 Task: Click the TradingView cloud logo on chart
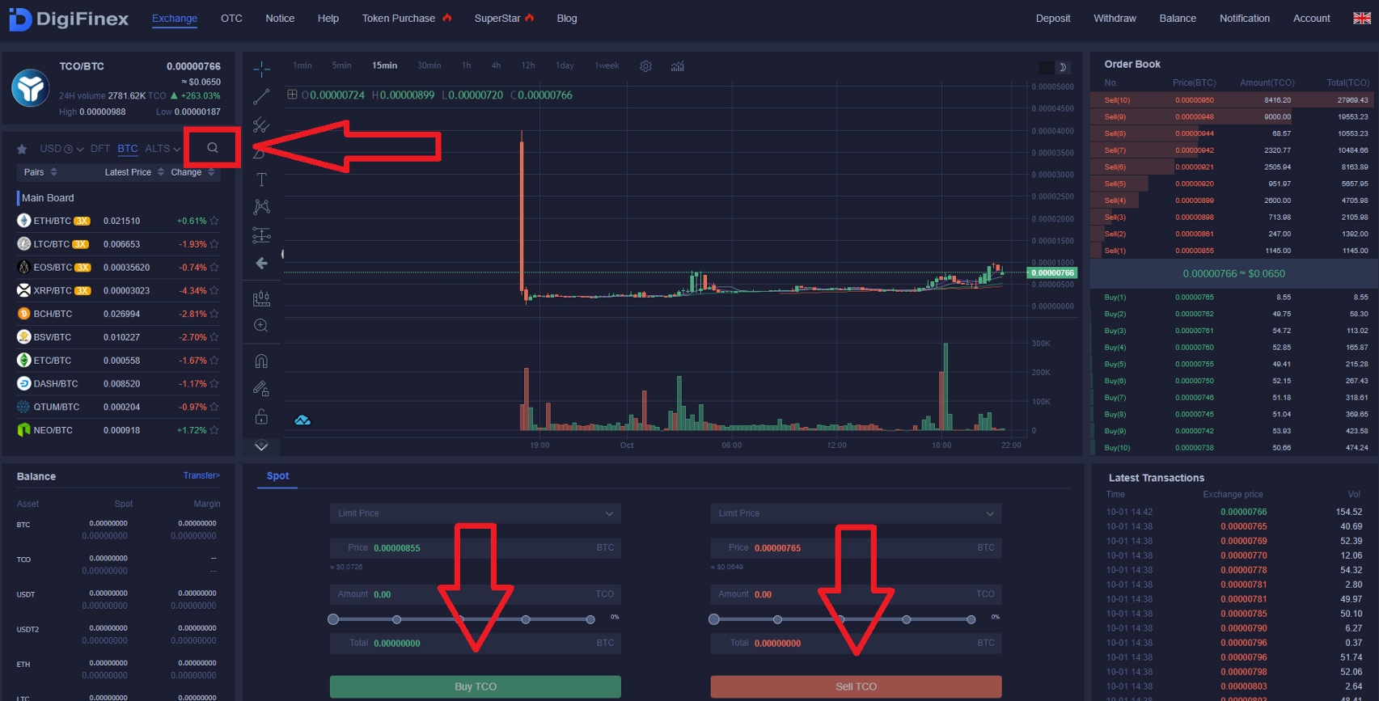302,420
